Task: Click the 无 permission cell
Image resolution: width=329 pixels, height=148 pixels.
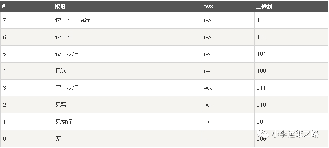Action: (127, 139)
